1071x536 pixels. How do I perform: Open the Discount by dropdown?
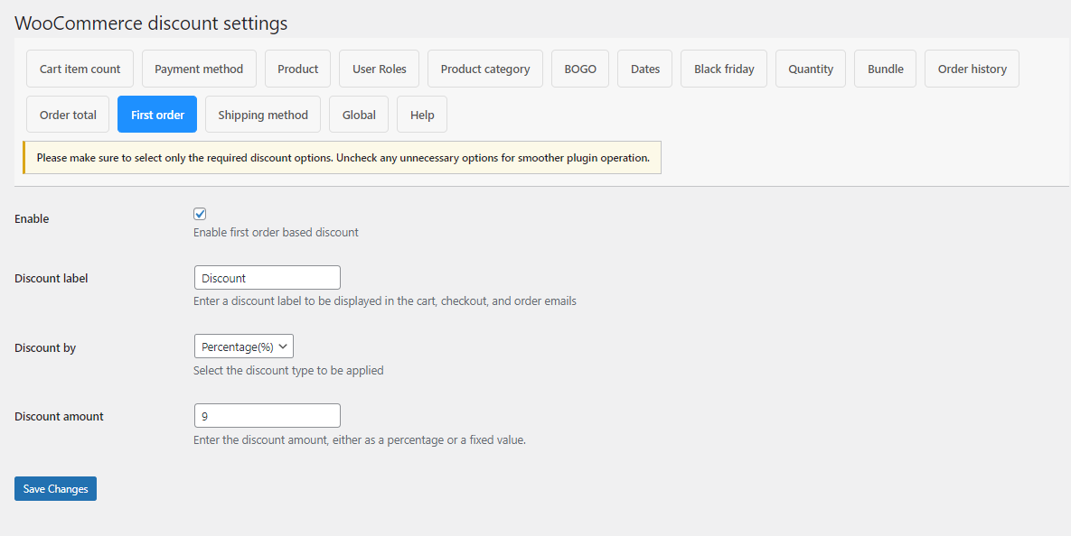(x=243, y=346)
